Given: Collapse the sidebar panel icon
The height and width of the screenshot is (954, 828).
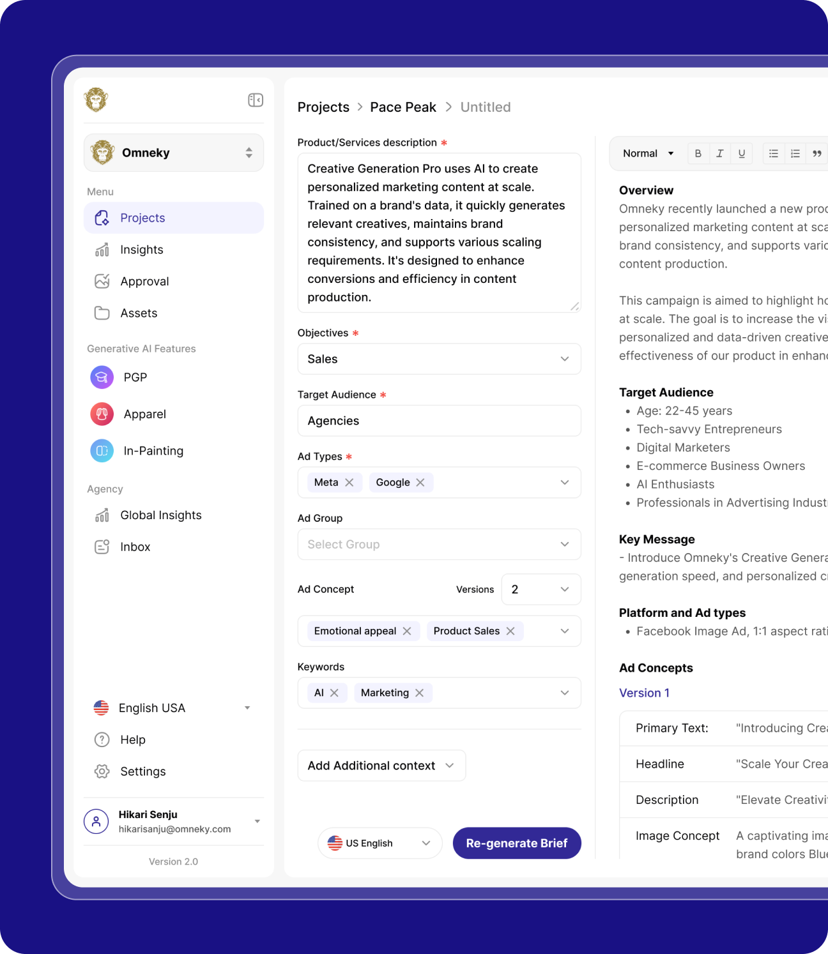Looking at the screenshot, I should [256, 100].
